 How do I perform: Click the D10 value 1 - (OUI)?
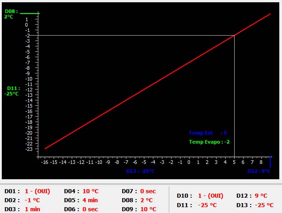(x=210, y=196)
